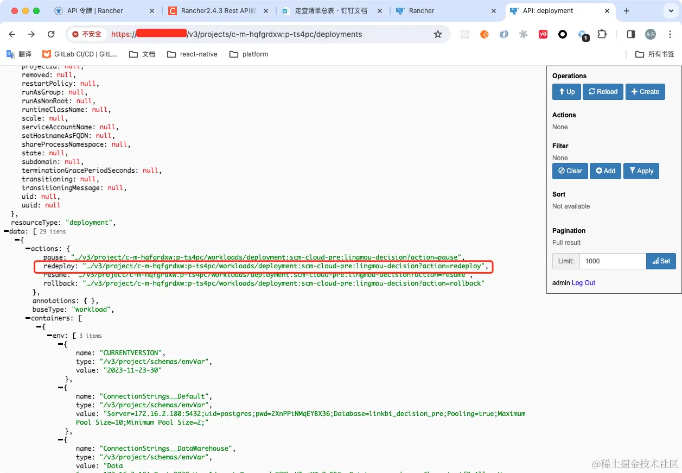Go forward in browser history
Screen dimensions: 682x473
click(x=31, y=34)
